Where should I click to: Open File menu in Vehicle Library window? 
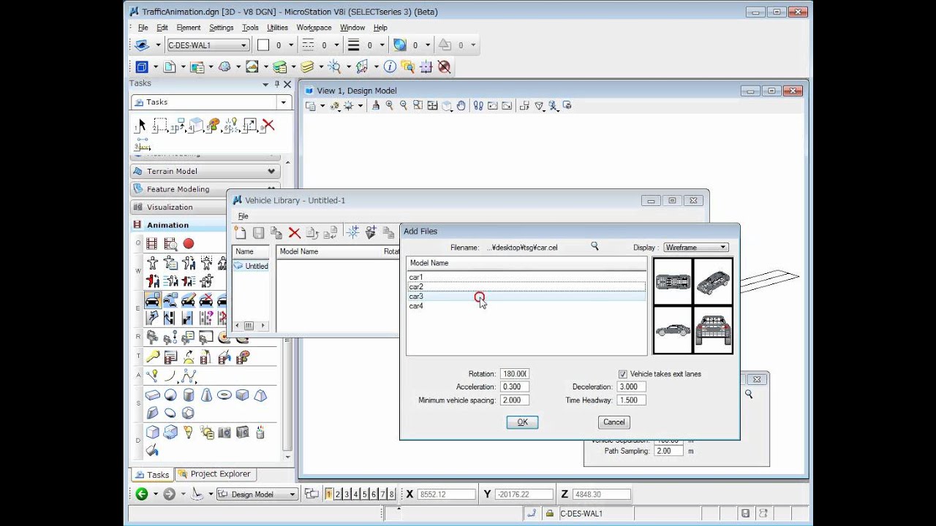[x=243, y=216]
